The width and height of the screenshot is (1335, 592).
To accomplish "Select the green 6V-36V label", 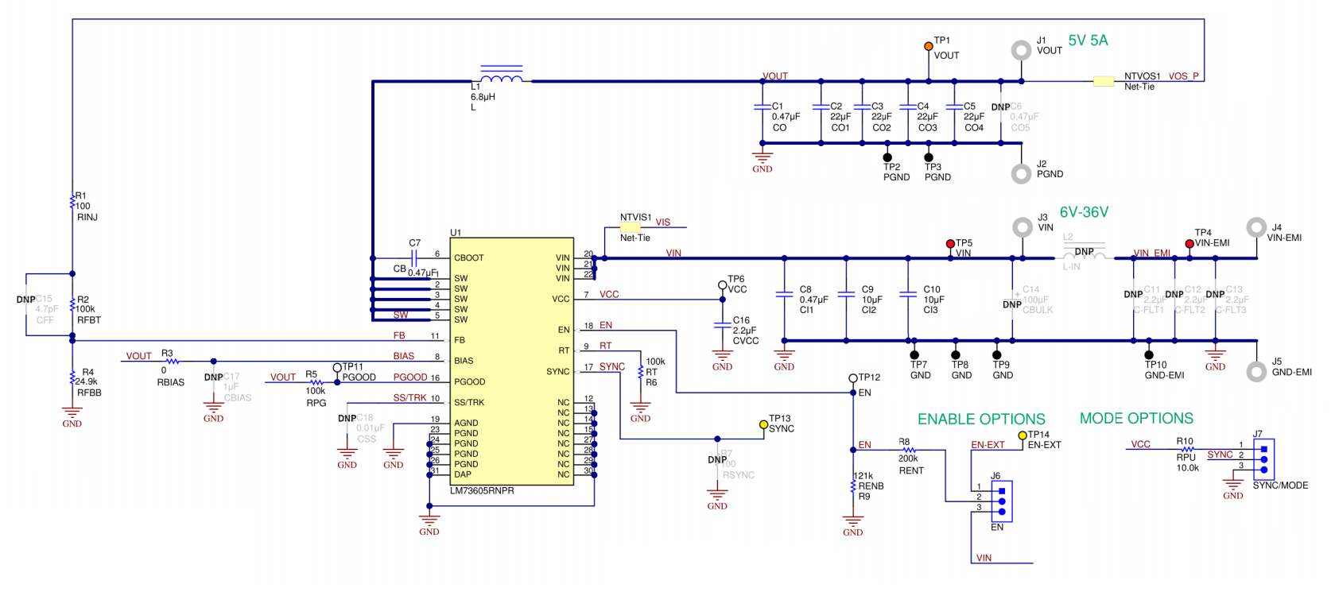I will coord(1084,213).
